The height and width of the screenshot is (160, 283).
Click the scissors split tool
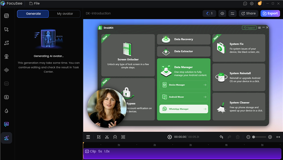coord(107,137)
